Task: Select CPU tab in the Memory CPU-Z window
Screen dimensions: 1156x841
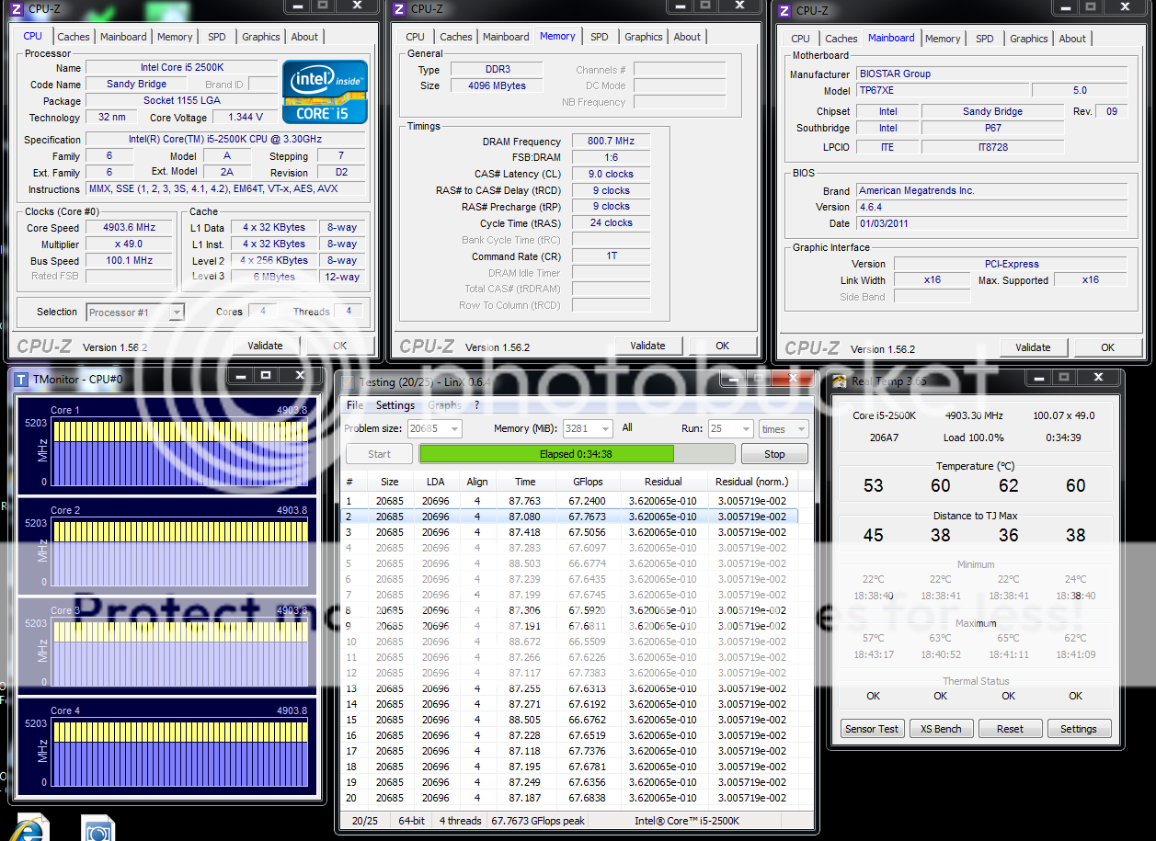Action: (415, 37)
